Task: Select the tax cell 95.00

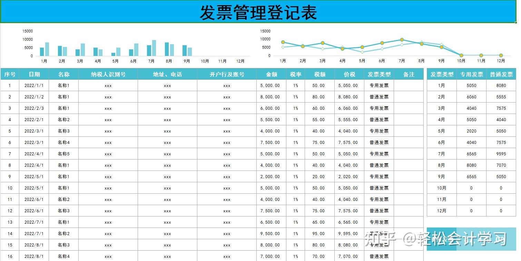Action: [320, 234]
